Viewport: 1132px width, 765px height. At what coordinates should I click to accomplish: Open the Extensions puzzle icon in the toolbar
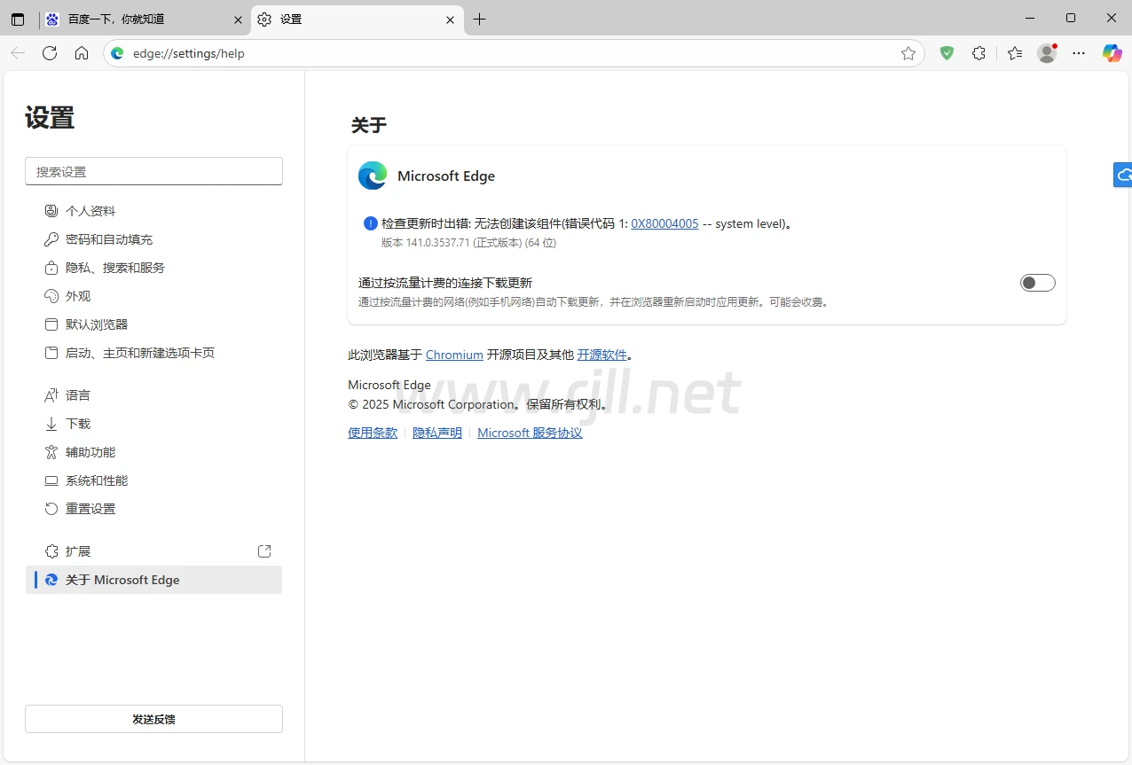979,53
